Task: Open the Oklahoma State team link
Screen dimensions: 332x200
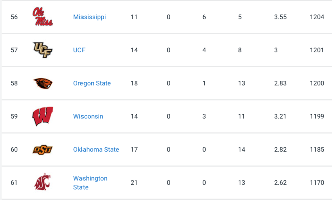Action: [x=96, y=149]
